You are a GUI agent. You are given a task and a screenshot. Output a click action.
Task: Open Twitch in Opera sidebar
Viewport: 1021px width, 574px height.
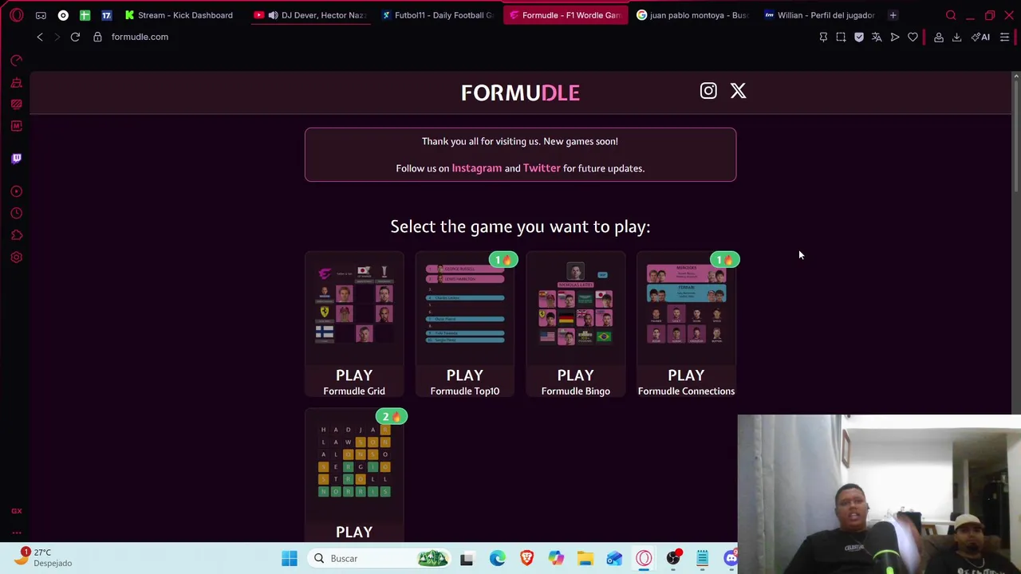(x=16, y=158)
